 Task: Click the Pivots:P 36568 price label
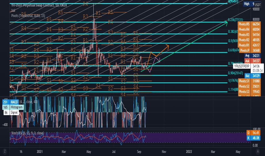pyautogui.click(x=250, y=50)
